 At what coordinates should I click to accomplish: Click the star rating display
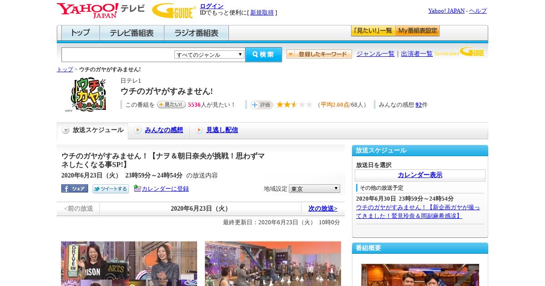294,104
